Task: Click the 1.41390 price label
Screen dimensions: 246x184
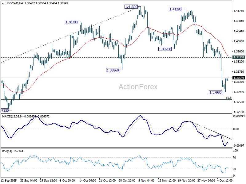Action: click(131, 7)
